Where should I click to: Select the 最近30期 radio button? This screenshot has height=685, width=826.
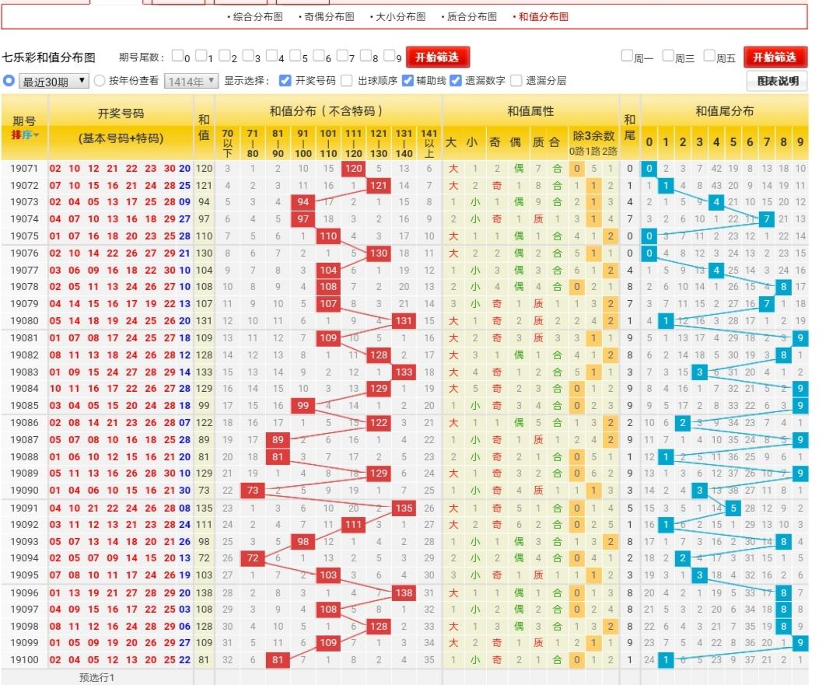point(9,81)
